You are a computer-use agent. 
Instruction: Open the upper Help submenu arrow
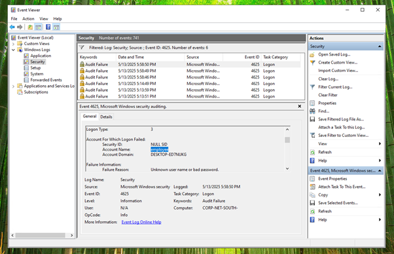[380, 160]
